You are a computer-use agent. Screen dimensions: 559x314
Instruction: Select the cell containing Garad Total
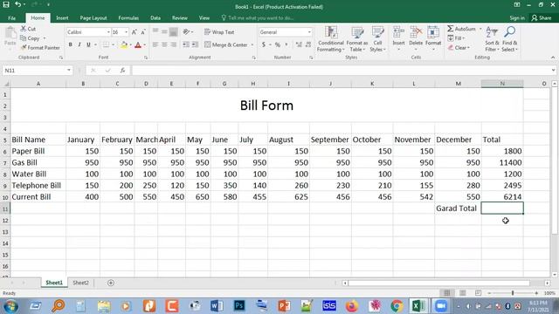click(458, 208)
